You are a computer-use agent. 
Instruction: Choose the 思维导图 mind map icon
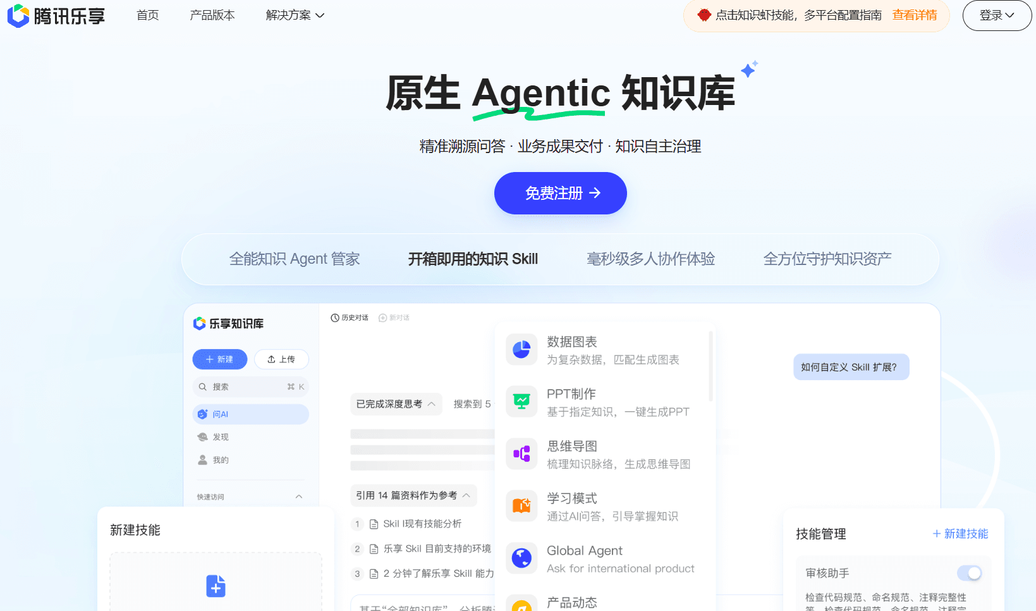521,454
